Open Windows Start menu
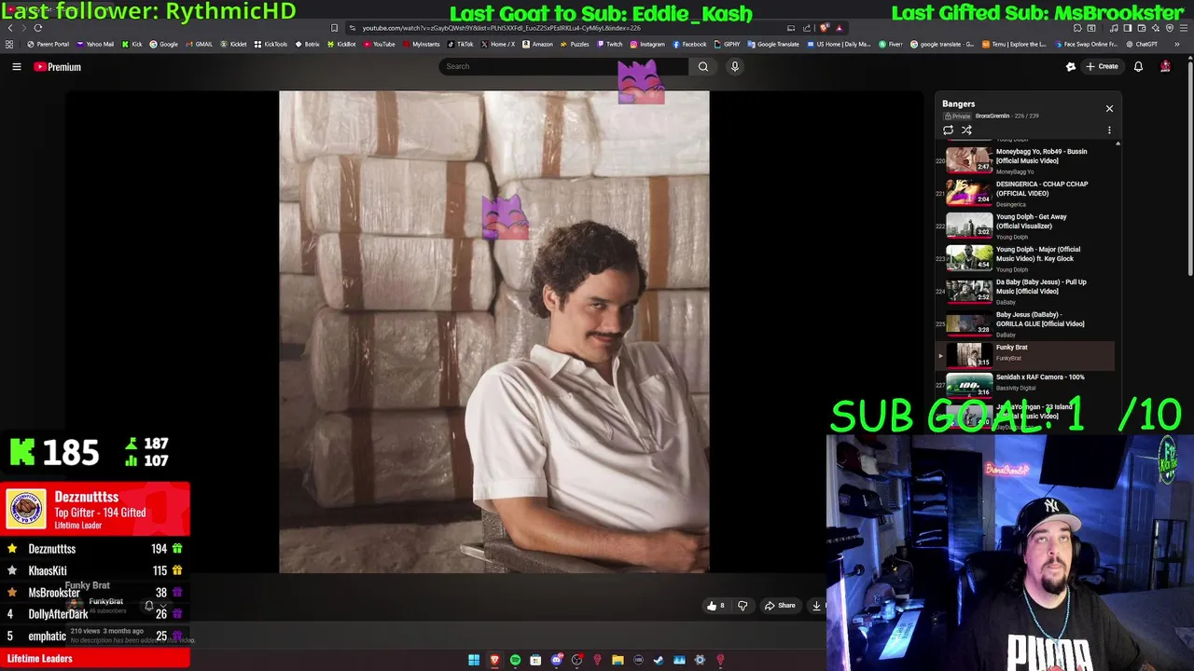 [x=474, y=660]
